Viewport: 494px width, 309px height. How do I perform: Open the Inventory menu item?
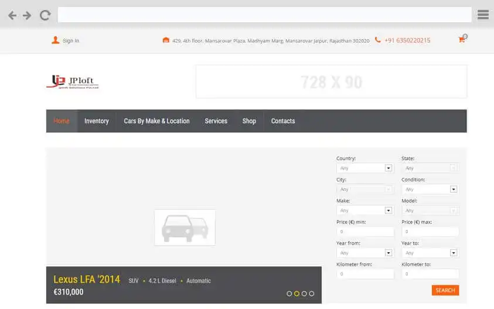[96, 121]
